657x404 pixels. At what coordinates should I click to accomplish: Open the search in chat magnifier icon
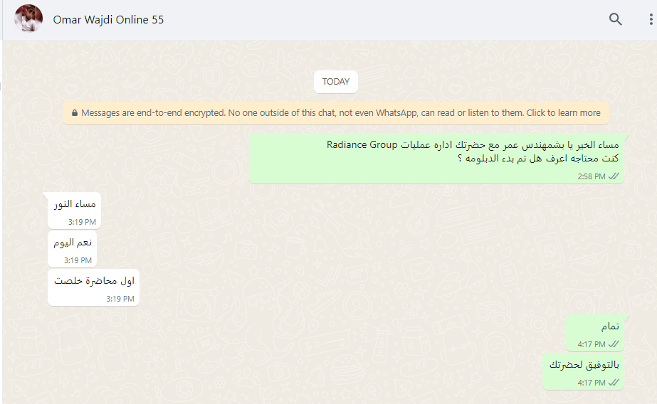pyautogui.click(x=615, y=19)
